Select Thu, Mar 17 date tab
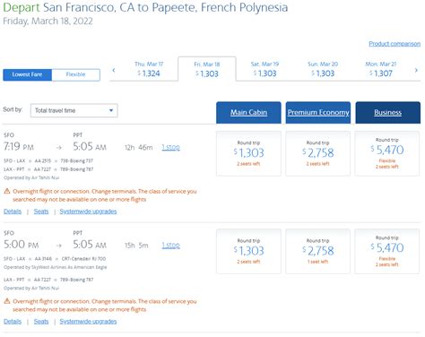Viewport: 425px width, 337px height. 149,69
